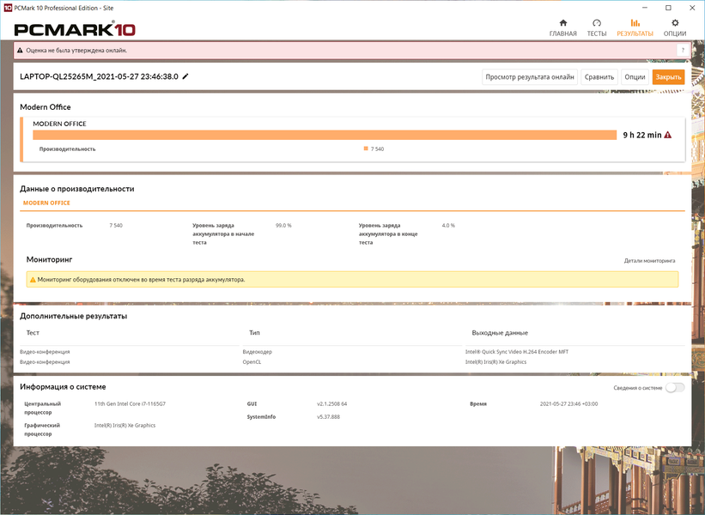Click the PCMark 10 title bar app icon
This screenshot has height=515, width=705.
8,8
